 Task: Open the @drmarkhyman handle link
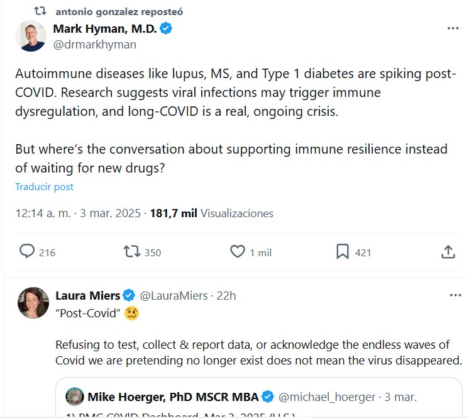(94, 45)
